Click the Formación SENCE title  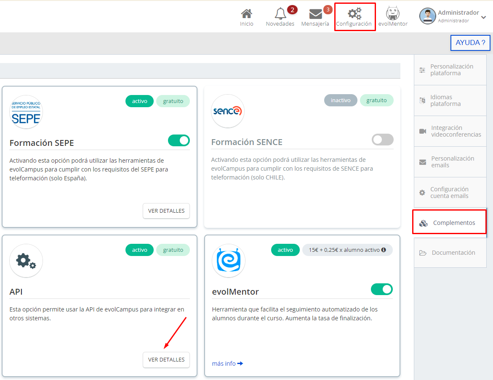tap(247, 142)
